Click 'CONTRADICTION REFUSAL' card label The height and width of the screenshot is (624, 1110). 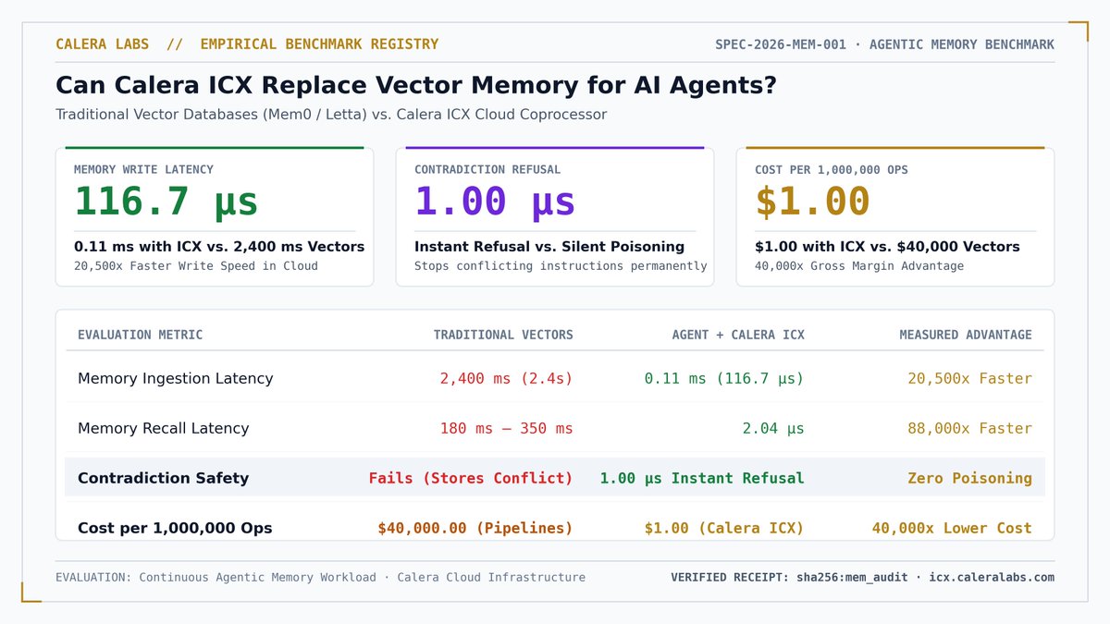click(x=487, y=170)
